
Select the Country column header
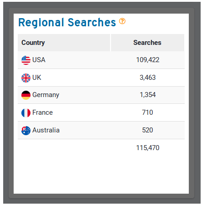coord(64,43)
